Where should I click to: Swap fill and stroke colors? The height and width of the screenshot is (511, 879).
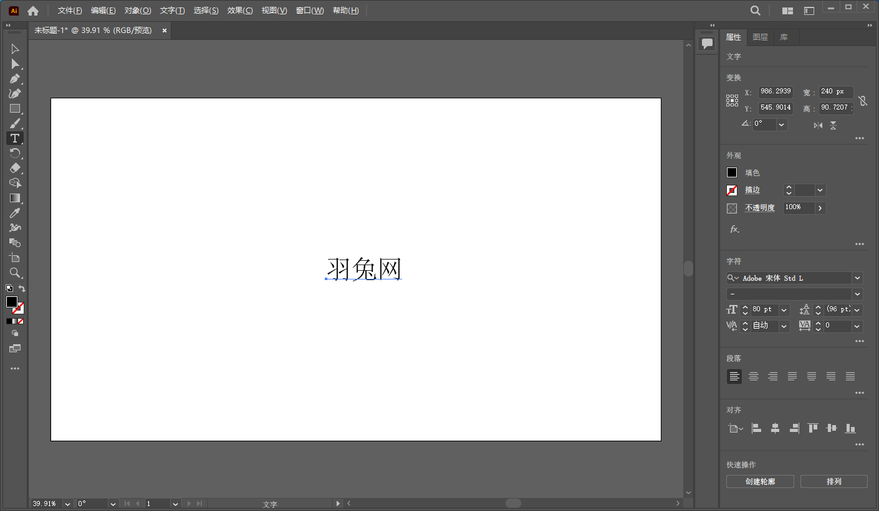(x=22, y=288)
